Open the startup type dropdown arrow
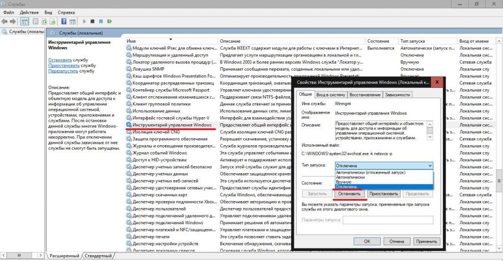Image resolution: width=503 pixels, height=261 pixels. pos(430,166)
